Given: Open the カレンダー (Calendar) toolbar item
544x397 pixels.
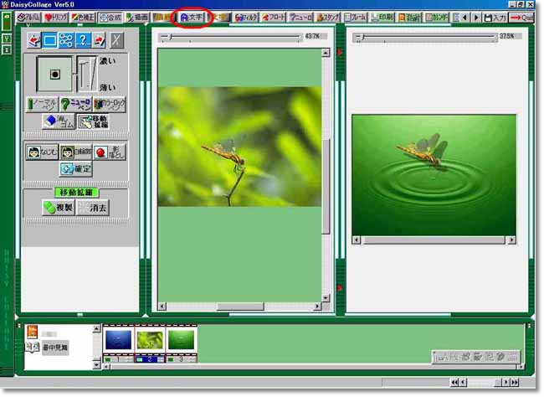Looking at the screenshot, I should click(x=436, y=18).
